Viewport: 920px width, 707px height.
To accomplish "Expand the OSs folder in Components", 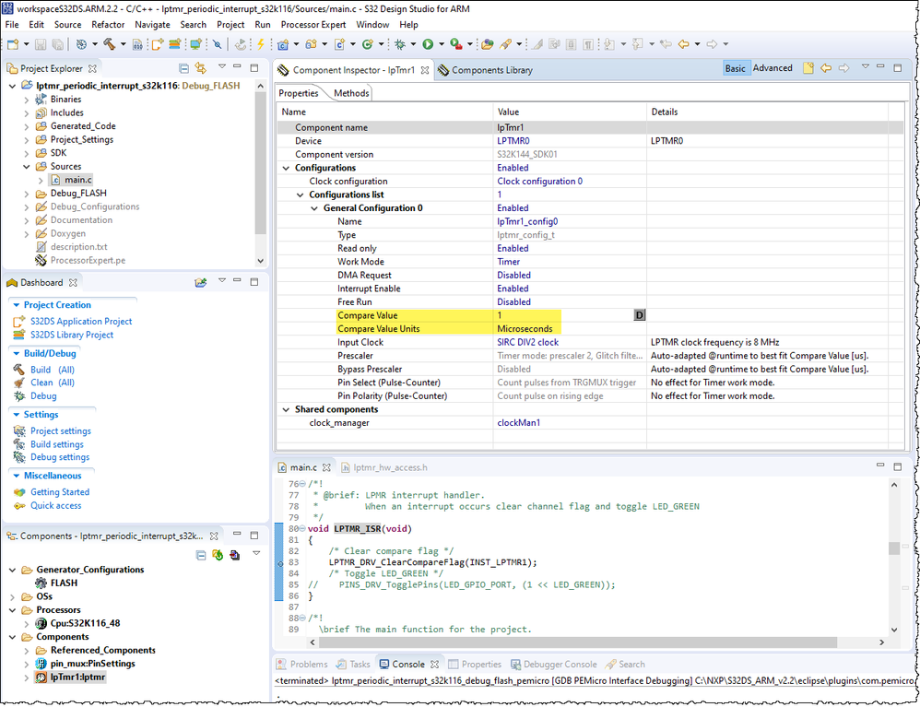I will point(13,596).
